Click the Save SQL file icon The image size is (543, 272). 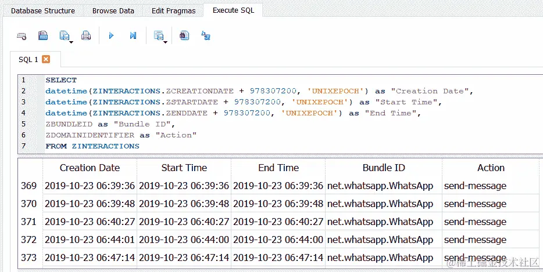point(64,35)
